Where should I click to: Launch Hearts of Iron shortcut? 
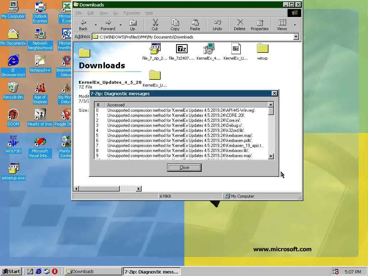tap(40, 118)
